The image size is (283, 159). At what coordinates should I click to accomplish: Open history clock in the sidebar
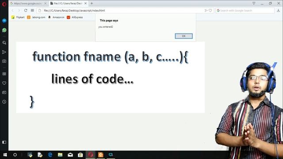[x=4, y=102]
